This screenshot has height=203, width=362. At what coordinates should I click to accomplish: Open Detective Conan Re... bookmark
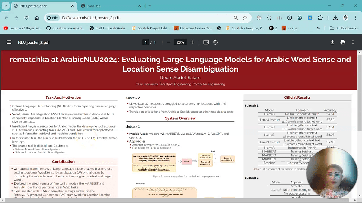193,28
